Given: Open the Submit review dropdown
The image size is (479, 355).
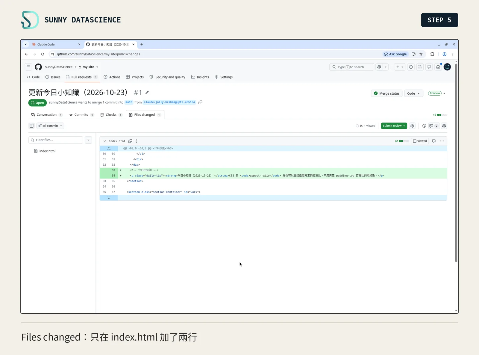Looking at the screenshot, I should pyautogui.click(x=394, y=126).
